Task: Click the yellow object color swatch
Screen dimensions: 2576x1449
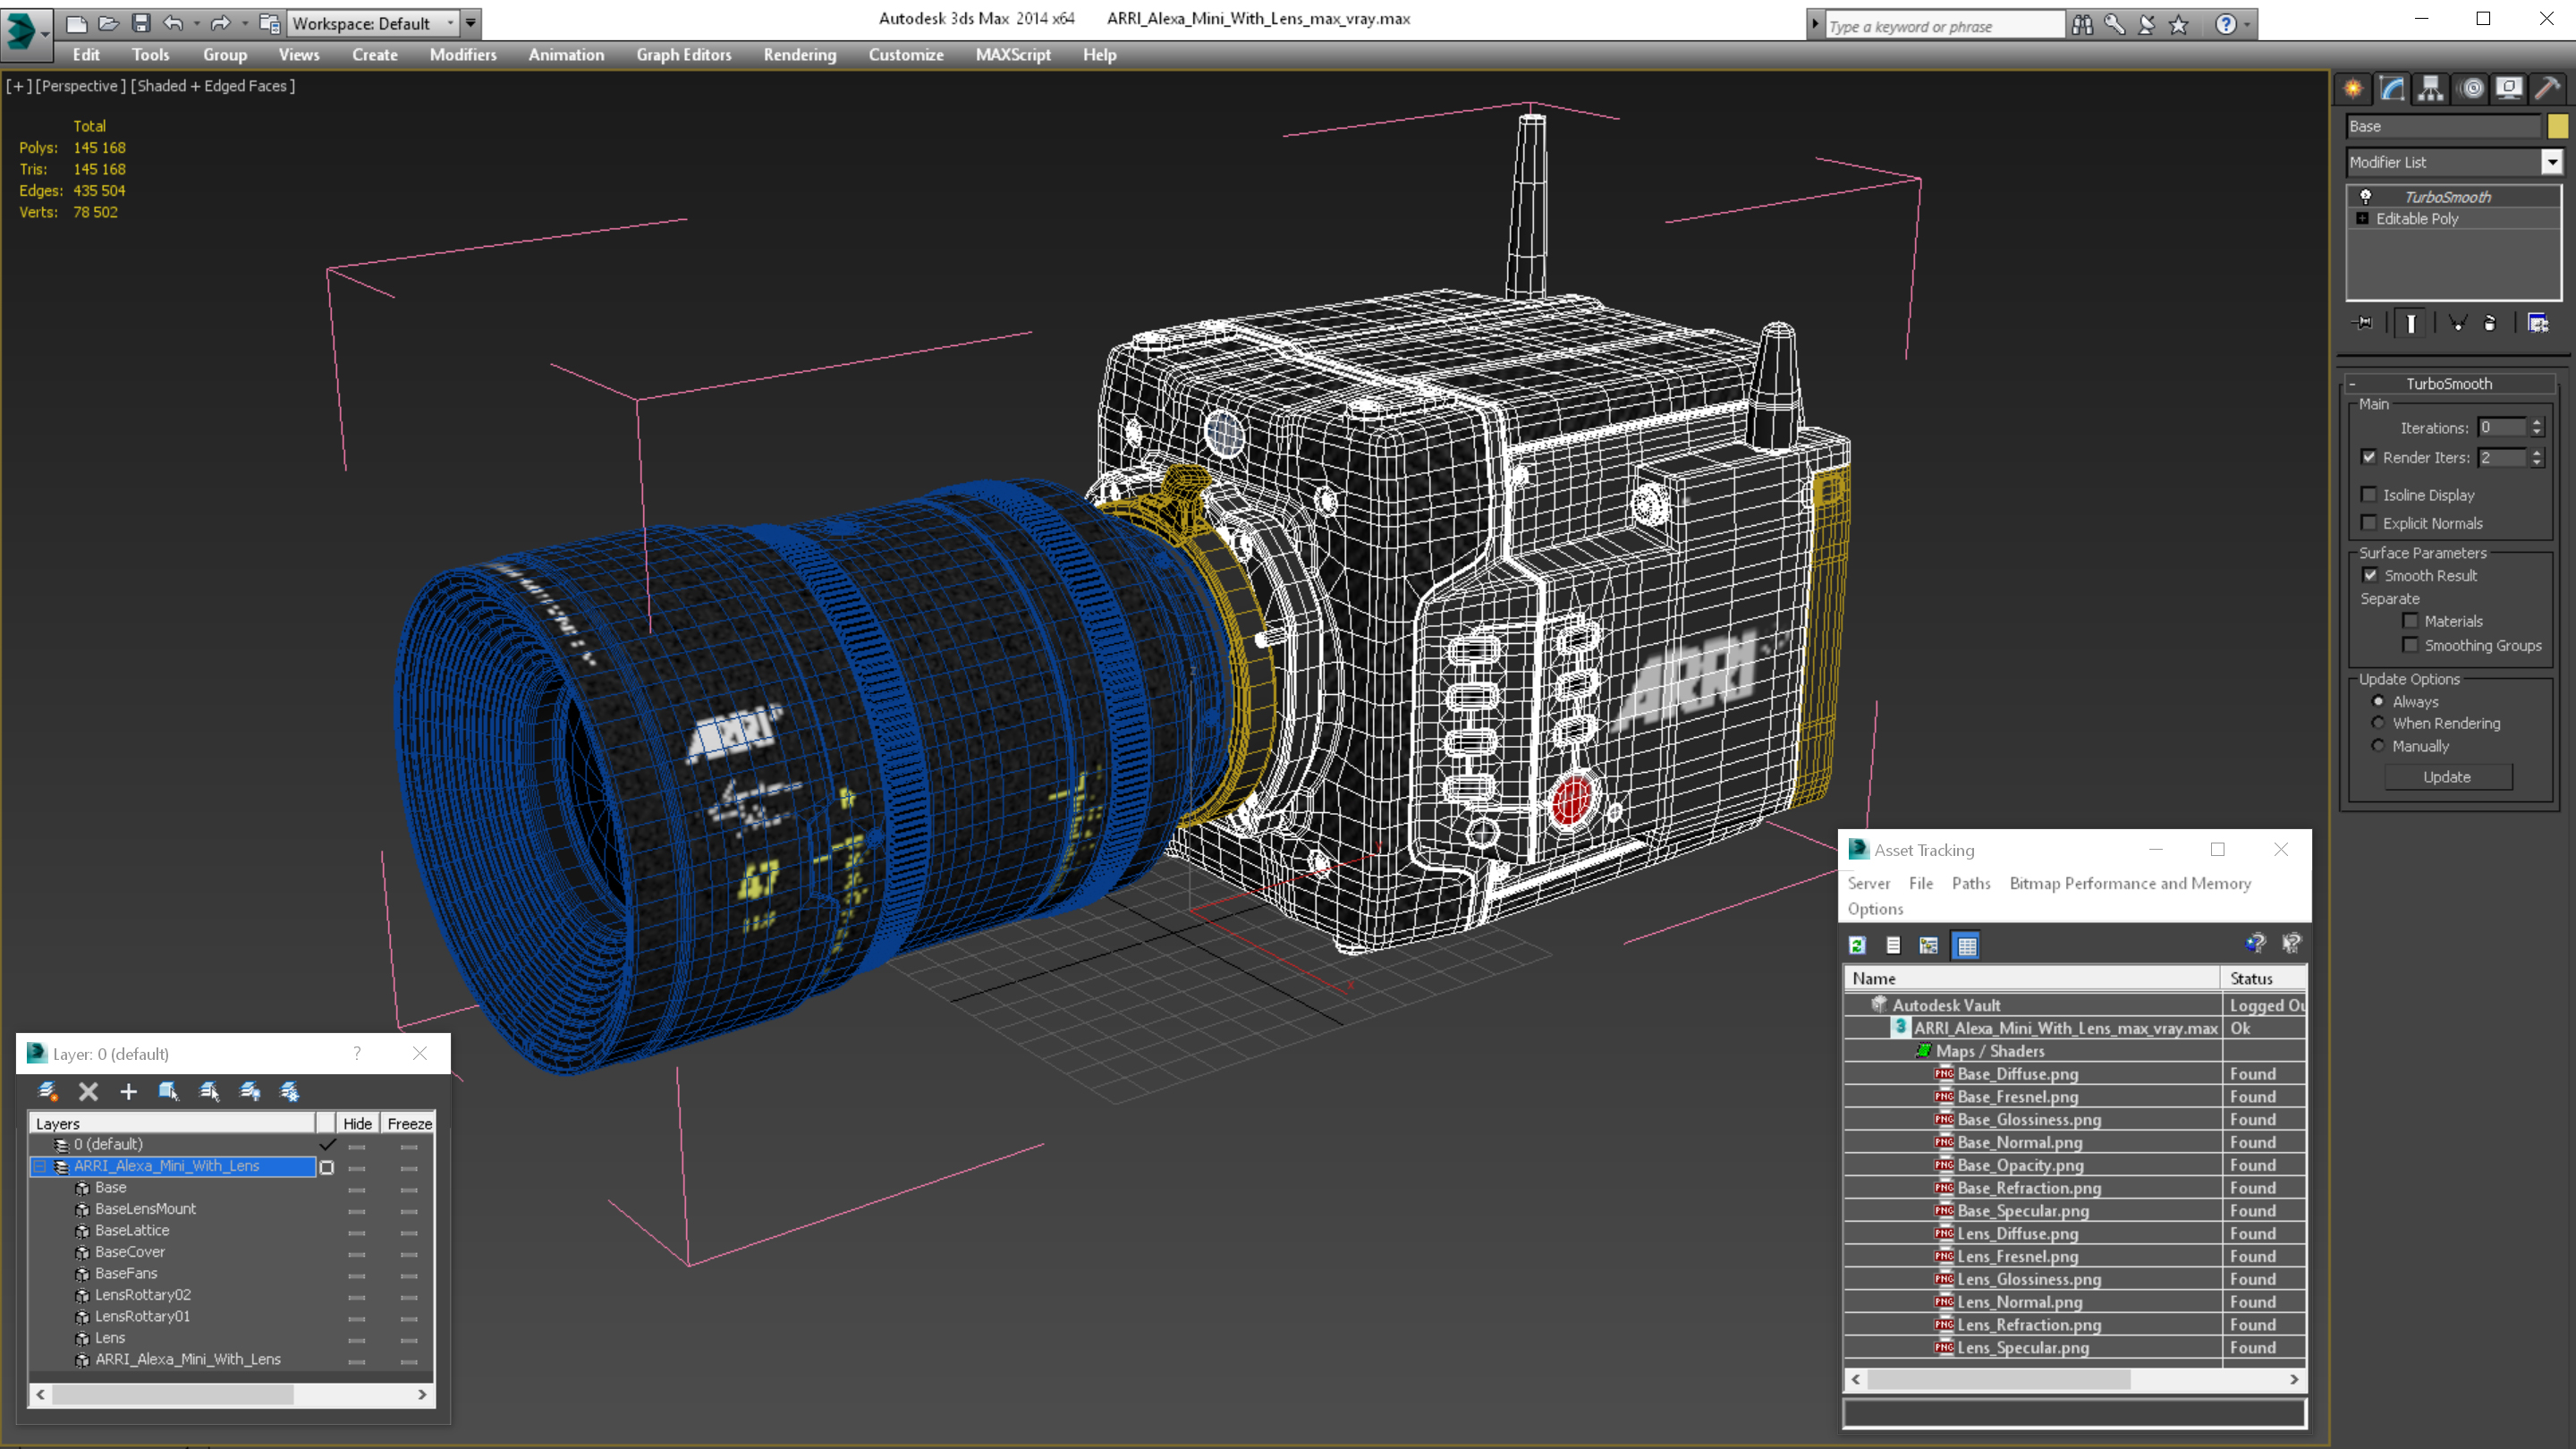Action: (x=2558, y=126)
